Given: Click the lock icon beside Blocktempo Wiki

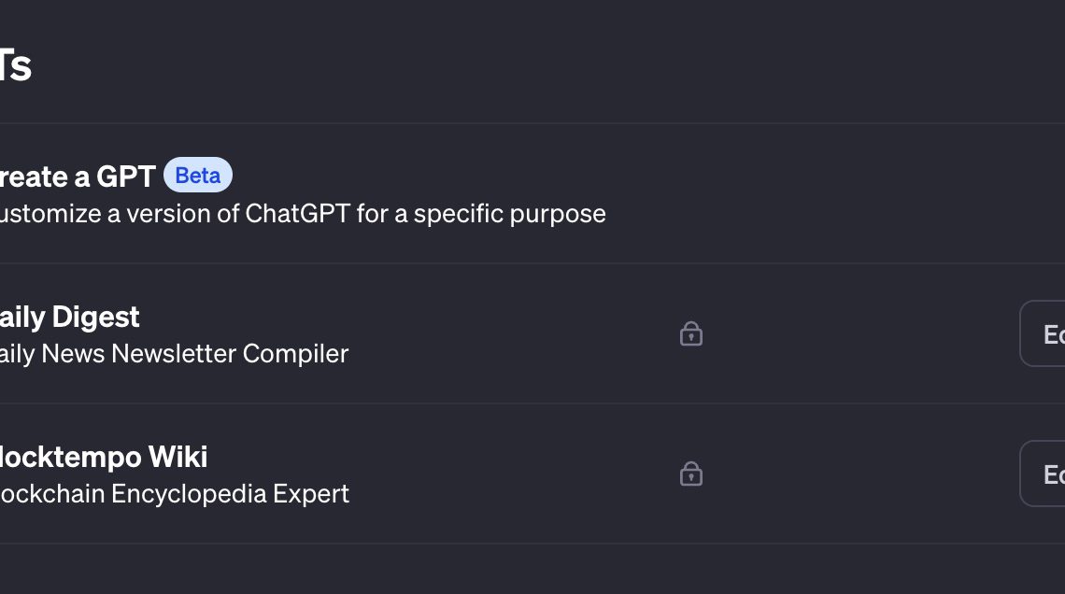Looking at the screenshot, I should 690,474.
